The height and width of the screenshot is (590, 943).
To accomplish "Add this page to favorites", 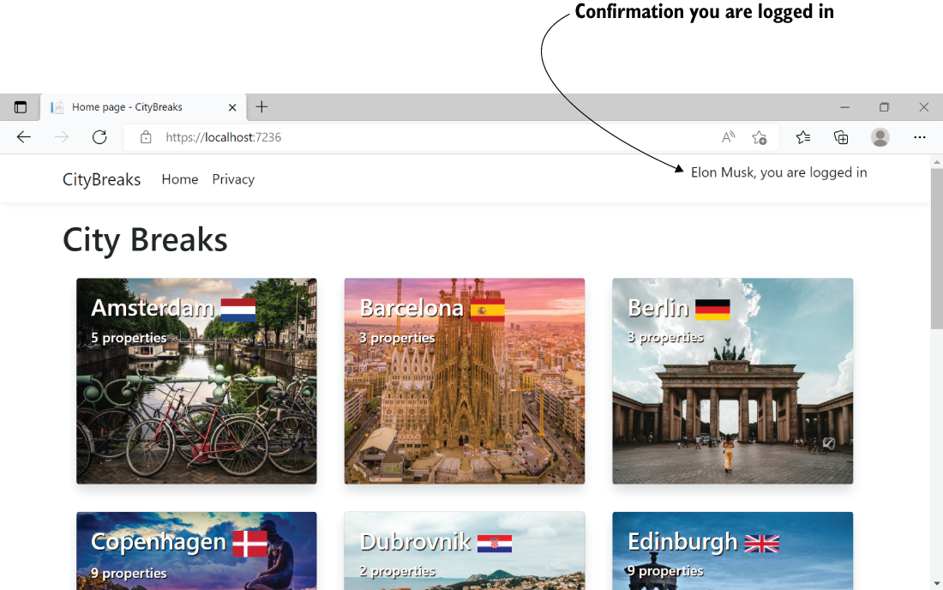I will 760,137.
